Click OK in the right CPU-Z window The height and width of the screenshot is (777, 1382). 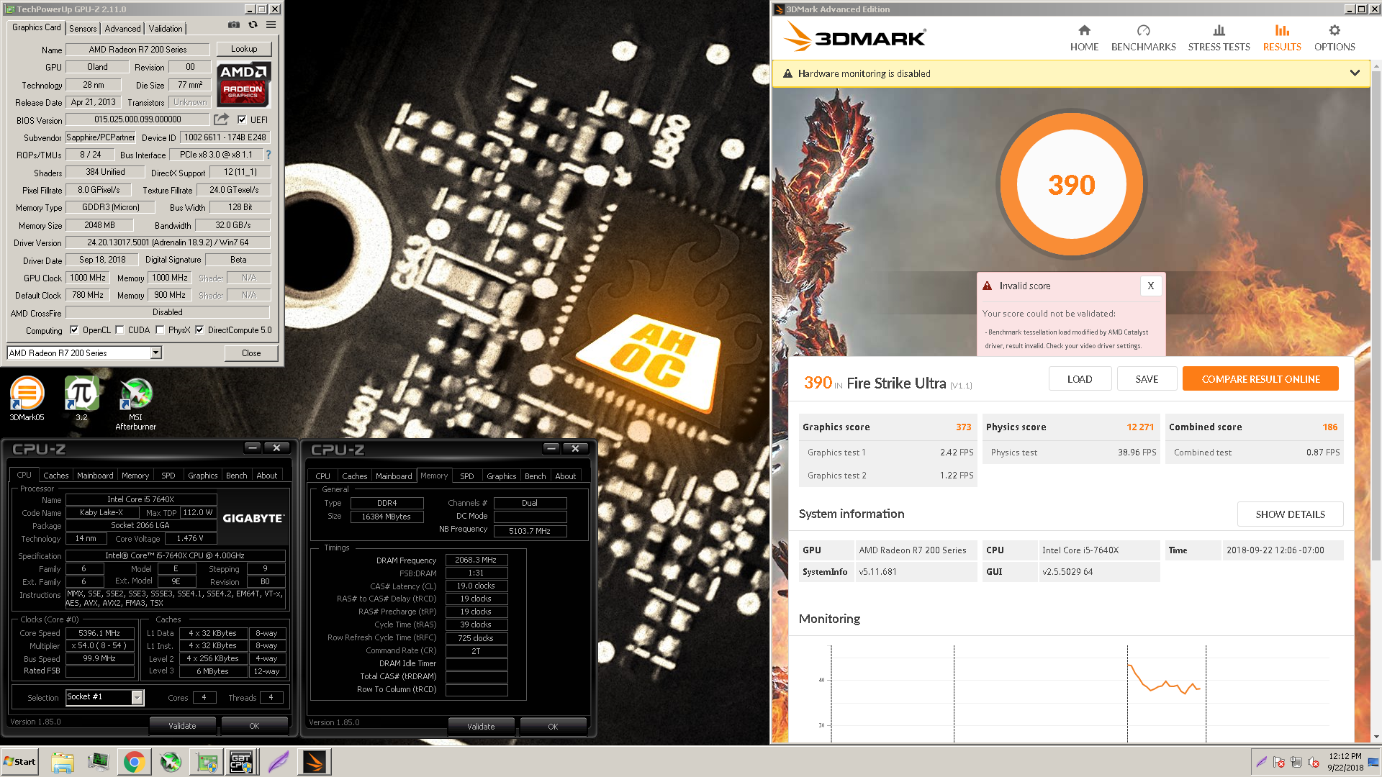(553, 727)
